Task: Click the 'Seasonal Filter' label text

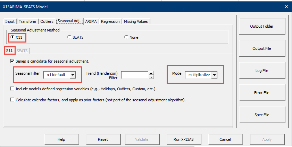Action: click(27, 73)
